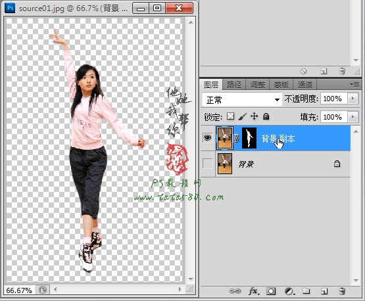365x301 pixels.
Task: Show the 背景 layer visibility
Action: (207, 164)
